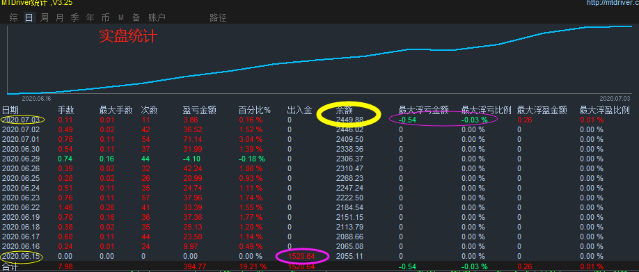Click the chart's ending date label 2020.07.03

point(615,99)
